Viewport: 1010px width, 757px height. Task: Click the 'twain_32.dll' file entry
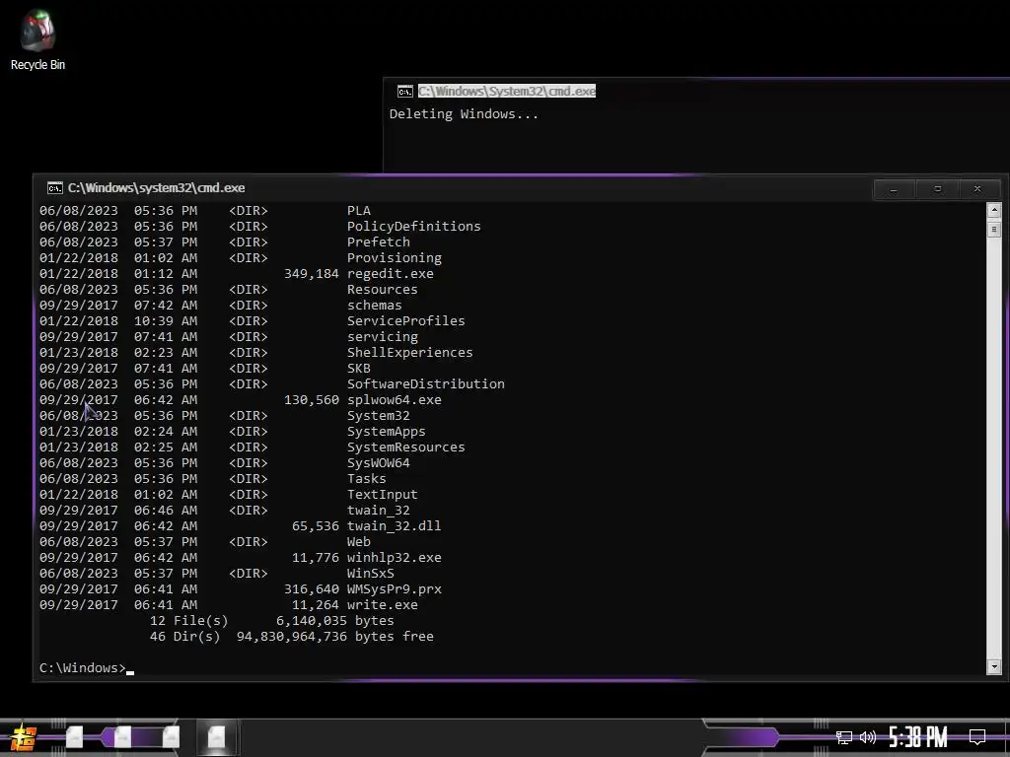(395, 526)
